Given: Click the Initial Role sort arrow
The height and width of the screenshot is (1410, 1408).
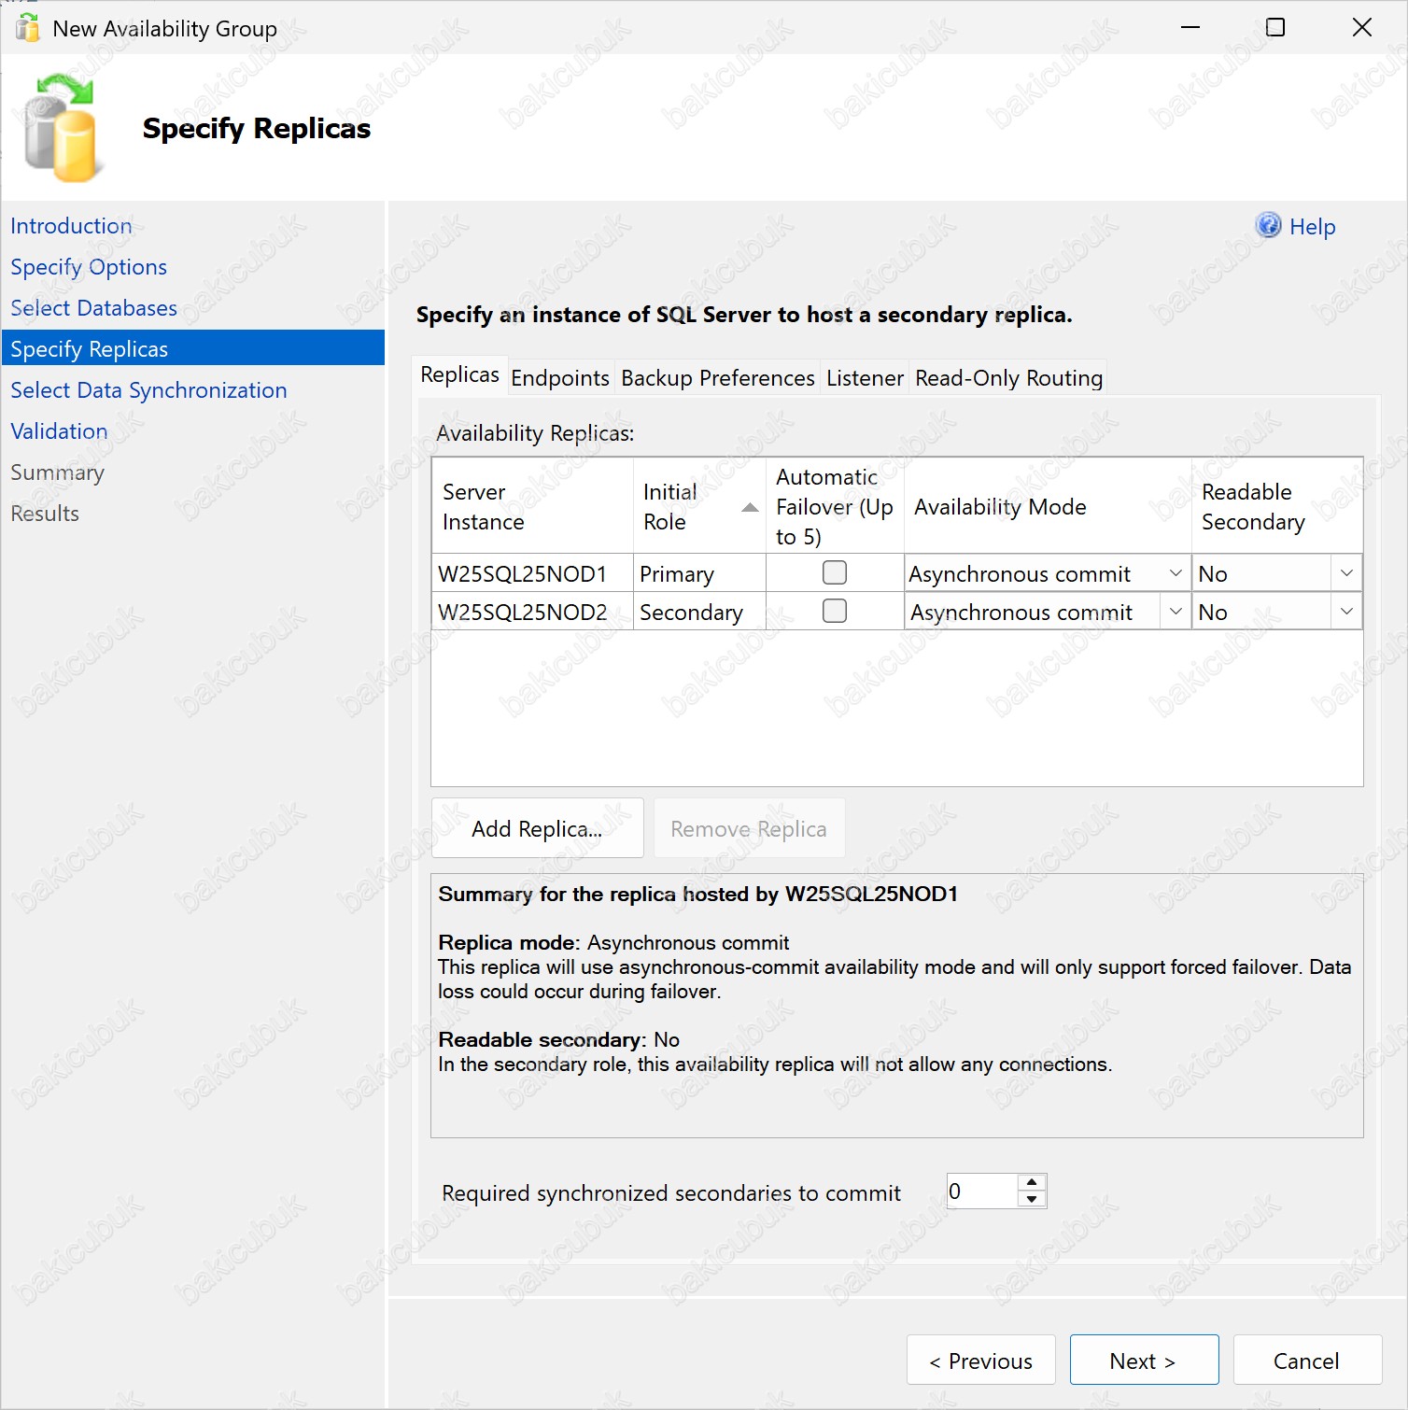Looking at the screenshot, I should pyautogui.click(x=749, y=507).
